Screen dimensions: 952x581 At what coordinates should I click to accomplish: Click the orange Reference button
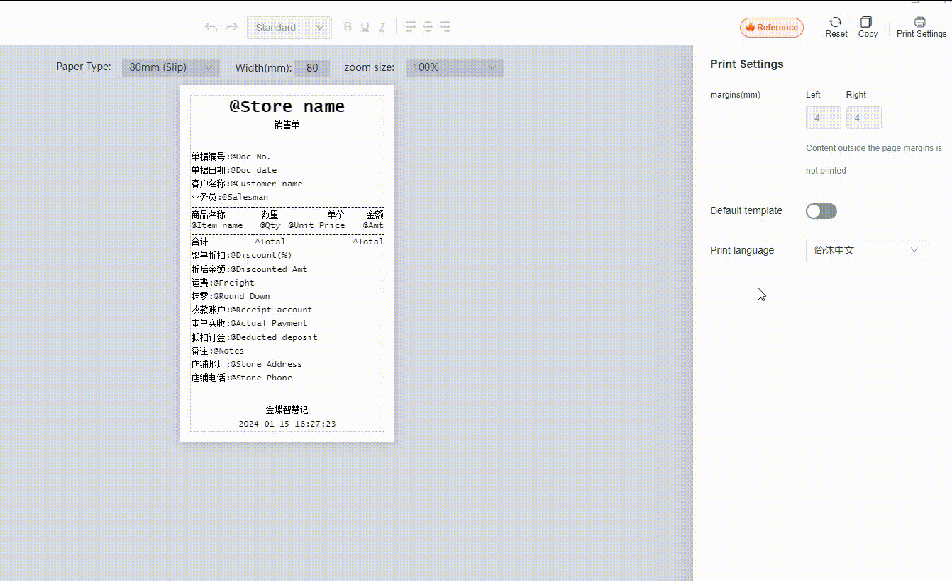771,28
